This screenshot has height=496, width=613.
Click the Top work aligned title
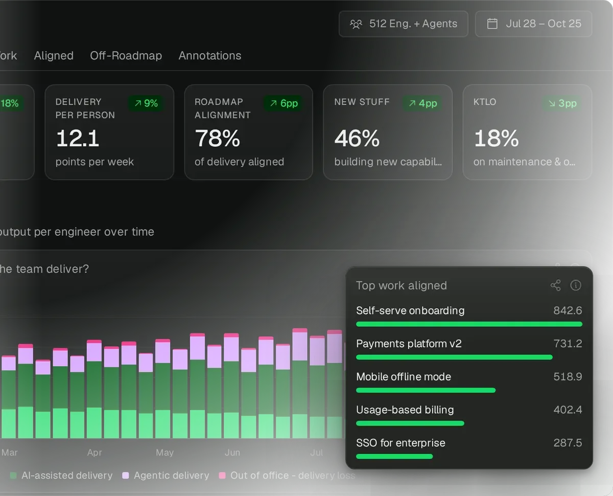[402, 285]
